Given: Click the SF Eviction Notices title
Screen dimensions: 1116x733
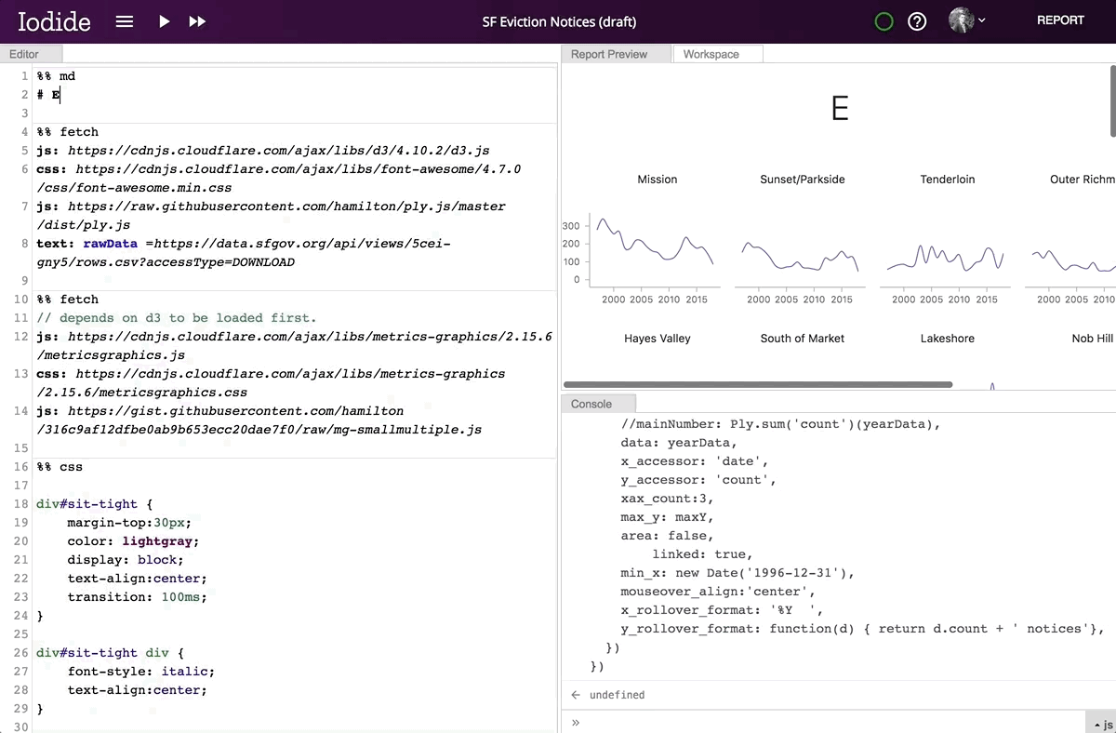Looking at the screenshot, I should click(x=559, y=21).
